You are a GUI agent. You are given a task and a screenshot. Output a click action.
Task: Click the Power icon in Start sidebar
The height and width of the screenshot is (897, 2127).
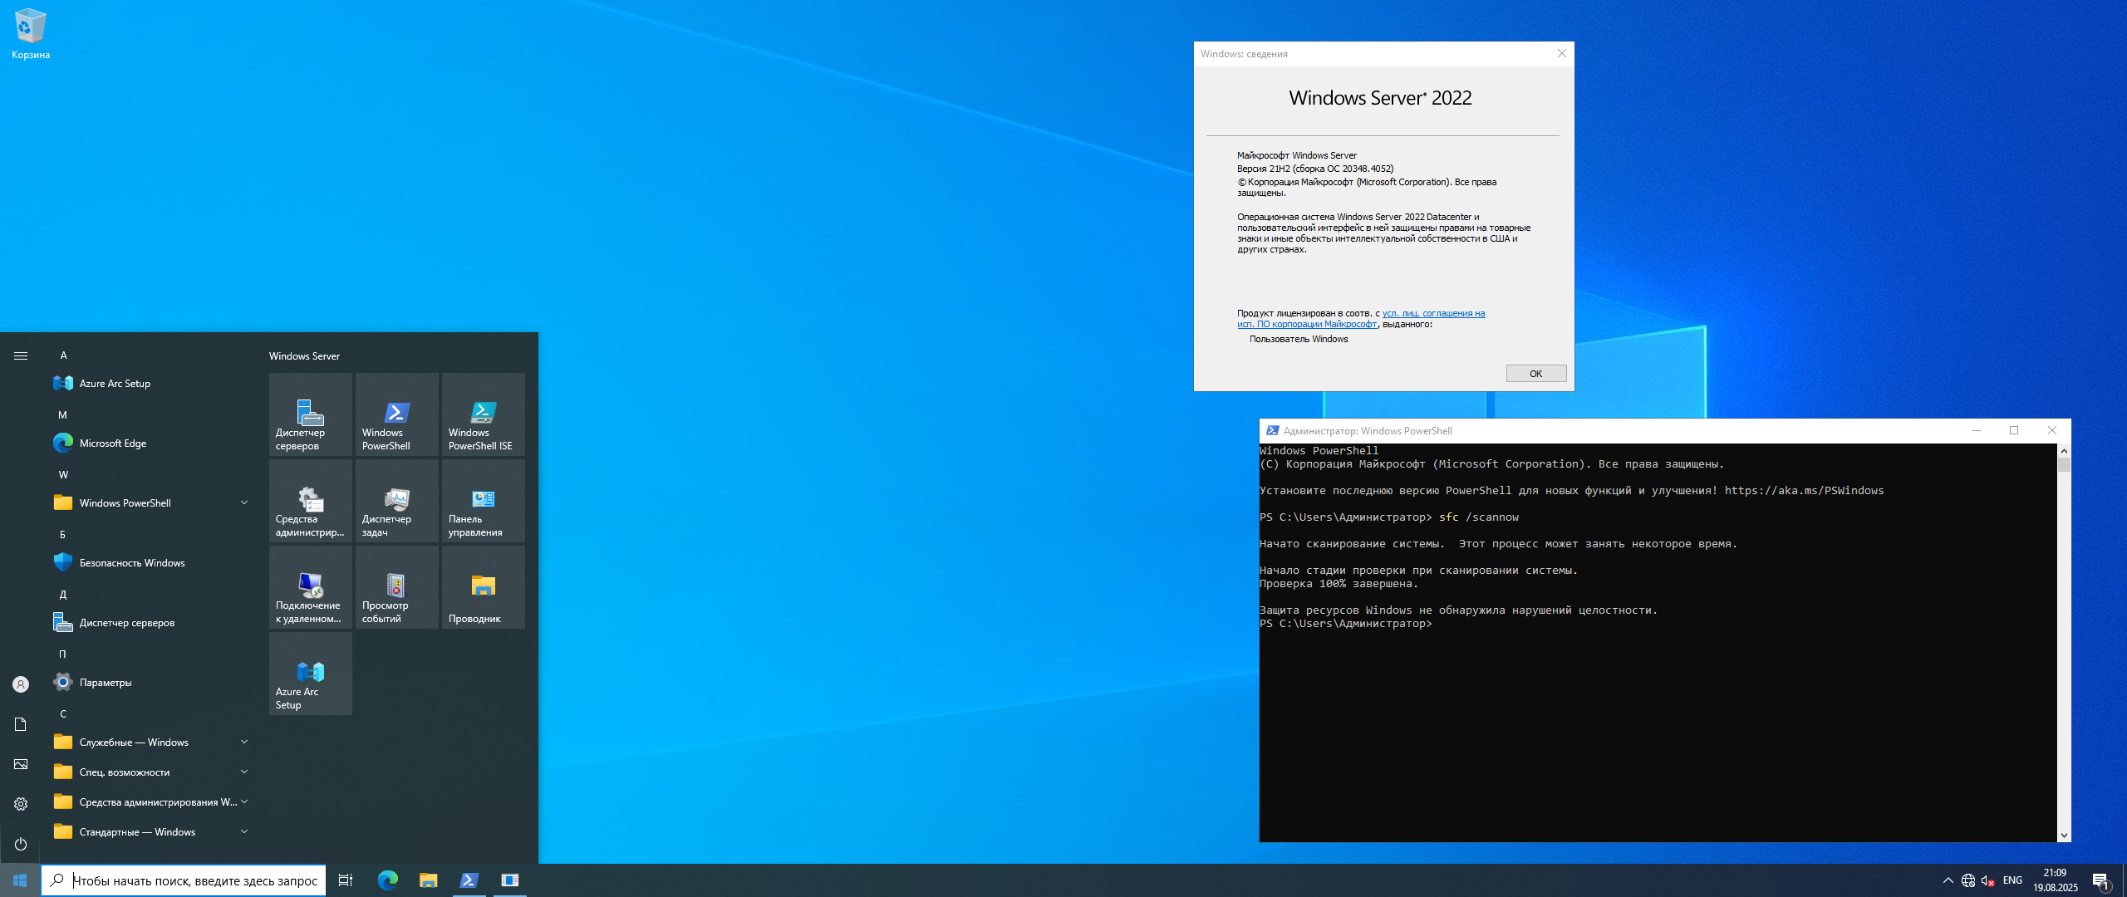pos(21,844)
